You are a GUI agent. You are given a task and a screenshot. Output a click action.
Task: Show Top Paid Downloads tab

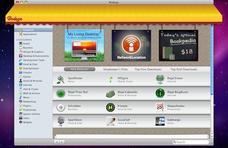click(184, 69)
